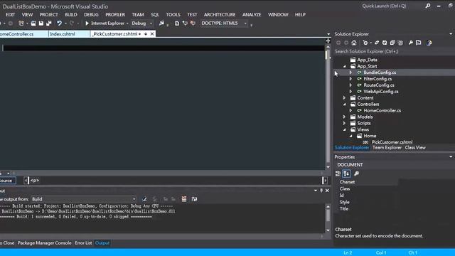The image size is (455, 256).
Task: Click Sync with Active Document icon
Action: pos(377,43)
